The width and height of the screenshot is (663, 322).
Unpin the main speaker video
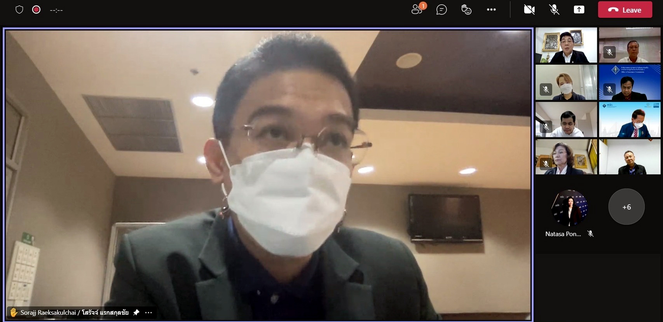click(136, 312)
